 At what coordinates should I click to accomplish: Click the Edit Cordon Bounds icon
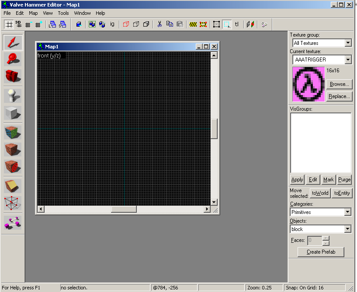203,24
